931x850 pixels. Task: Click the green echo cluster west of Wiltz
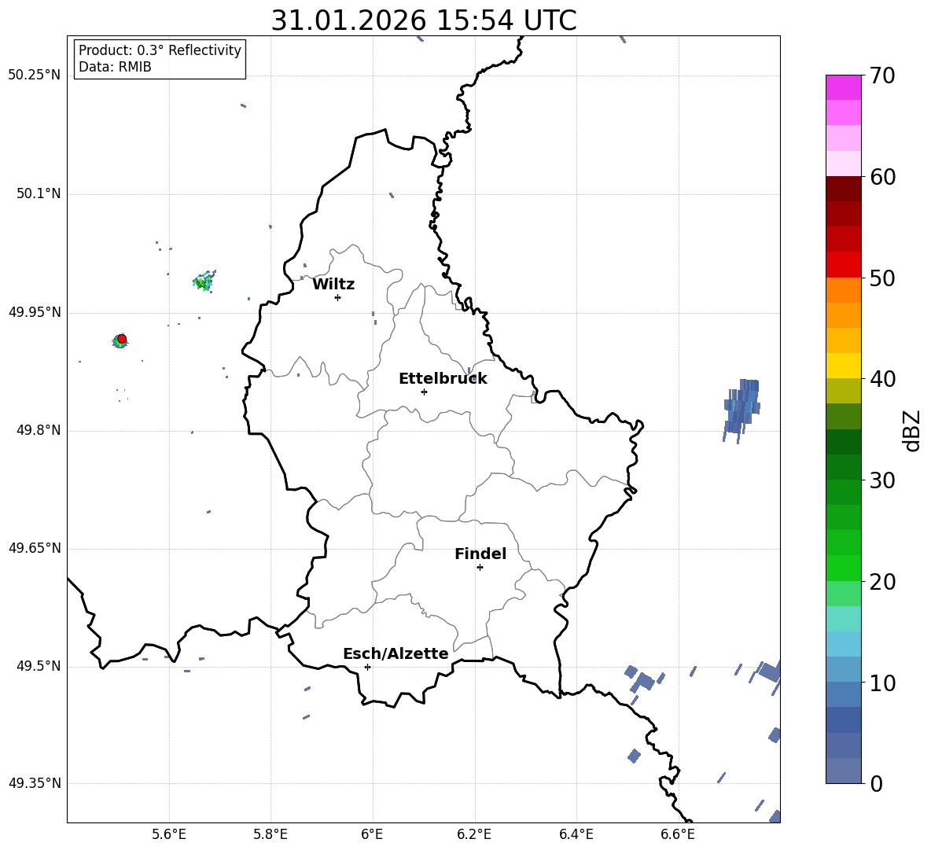coord(204,280)
